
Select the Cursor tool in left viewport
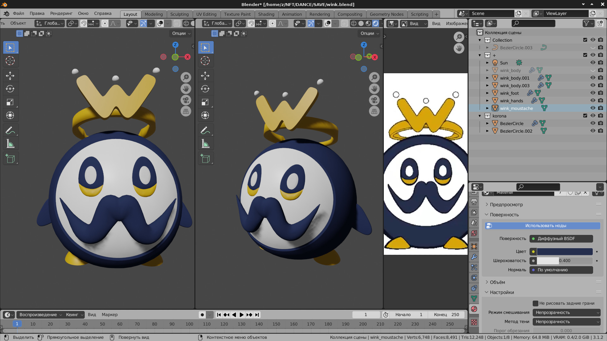click(x=10, y=61)
